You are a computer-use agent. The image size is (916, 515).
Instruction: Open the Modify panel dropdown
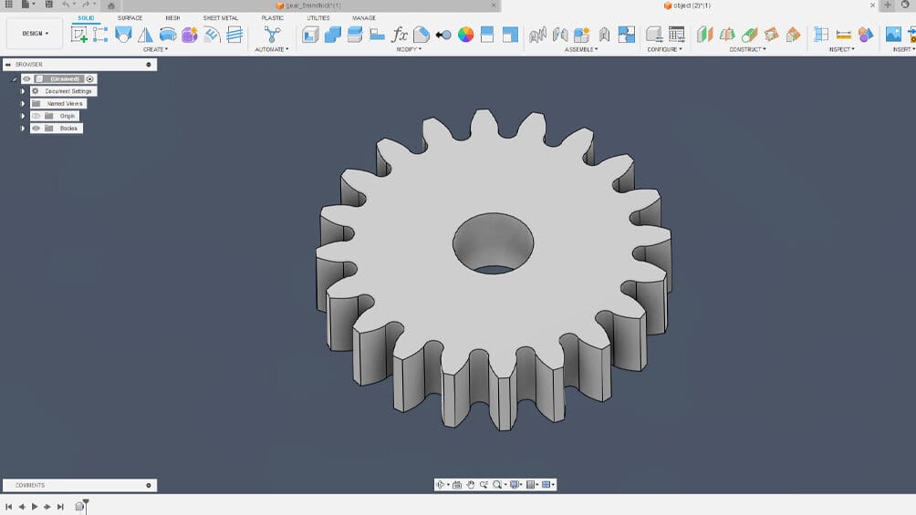(x=409, y=49)
